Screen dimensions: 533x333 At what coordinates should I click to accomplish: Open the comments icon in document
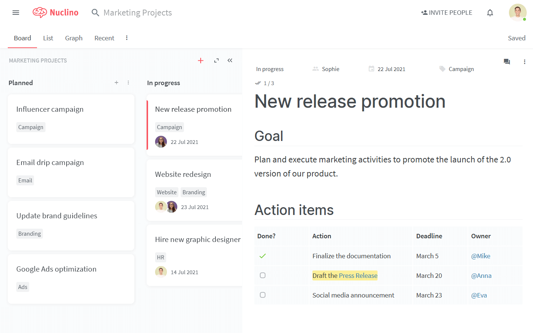(507, 62)
